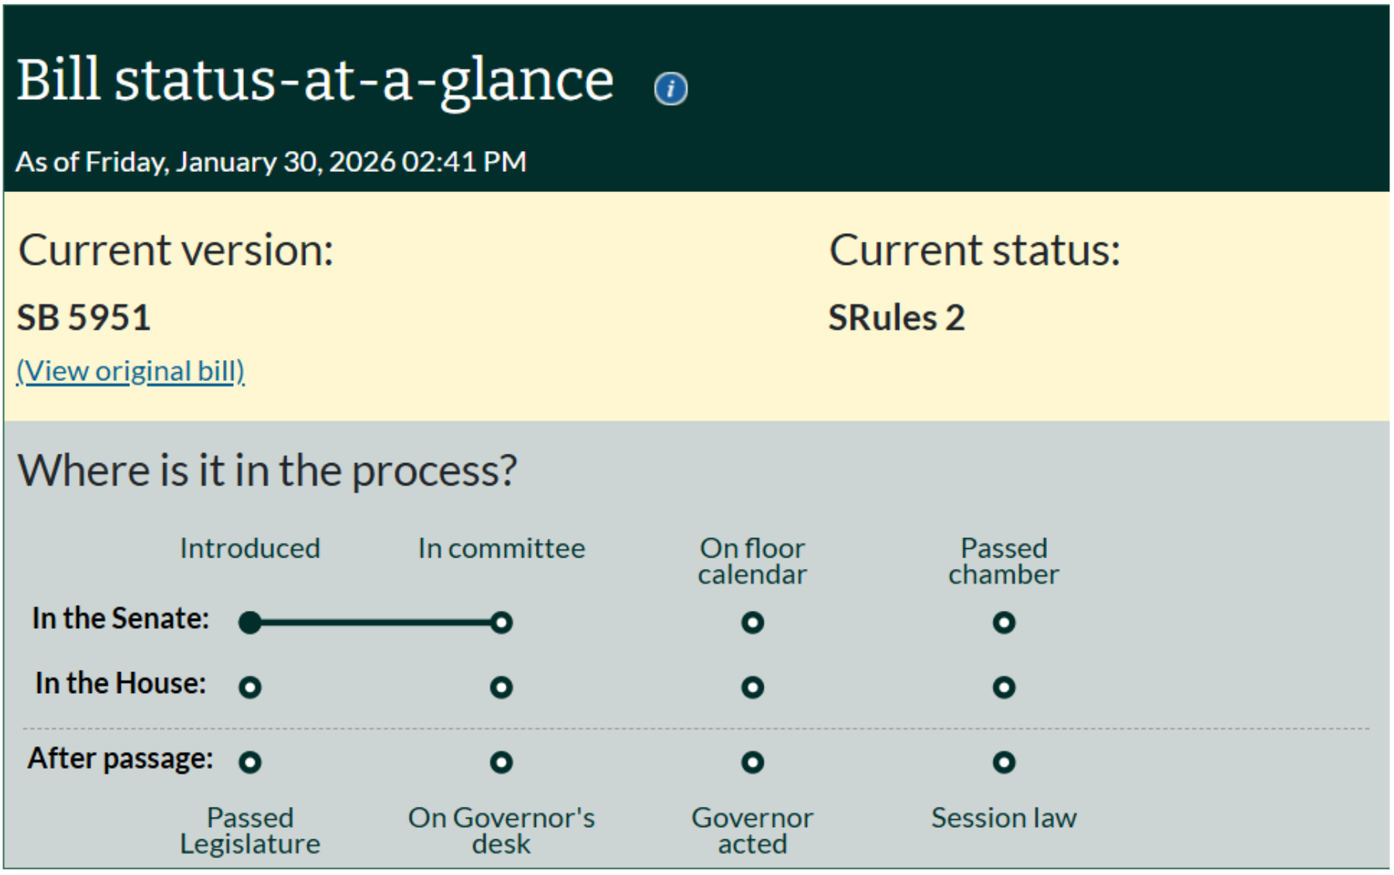
Task: Click the "SB 5951" bill number
Action: (82, 317)
